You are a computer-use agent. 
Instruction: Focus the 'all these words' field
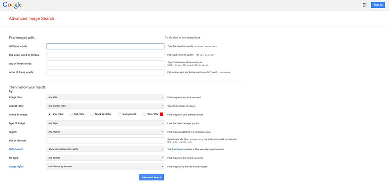(x=105, y=46)
